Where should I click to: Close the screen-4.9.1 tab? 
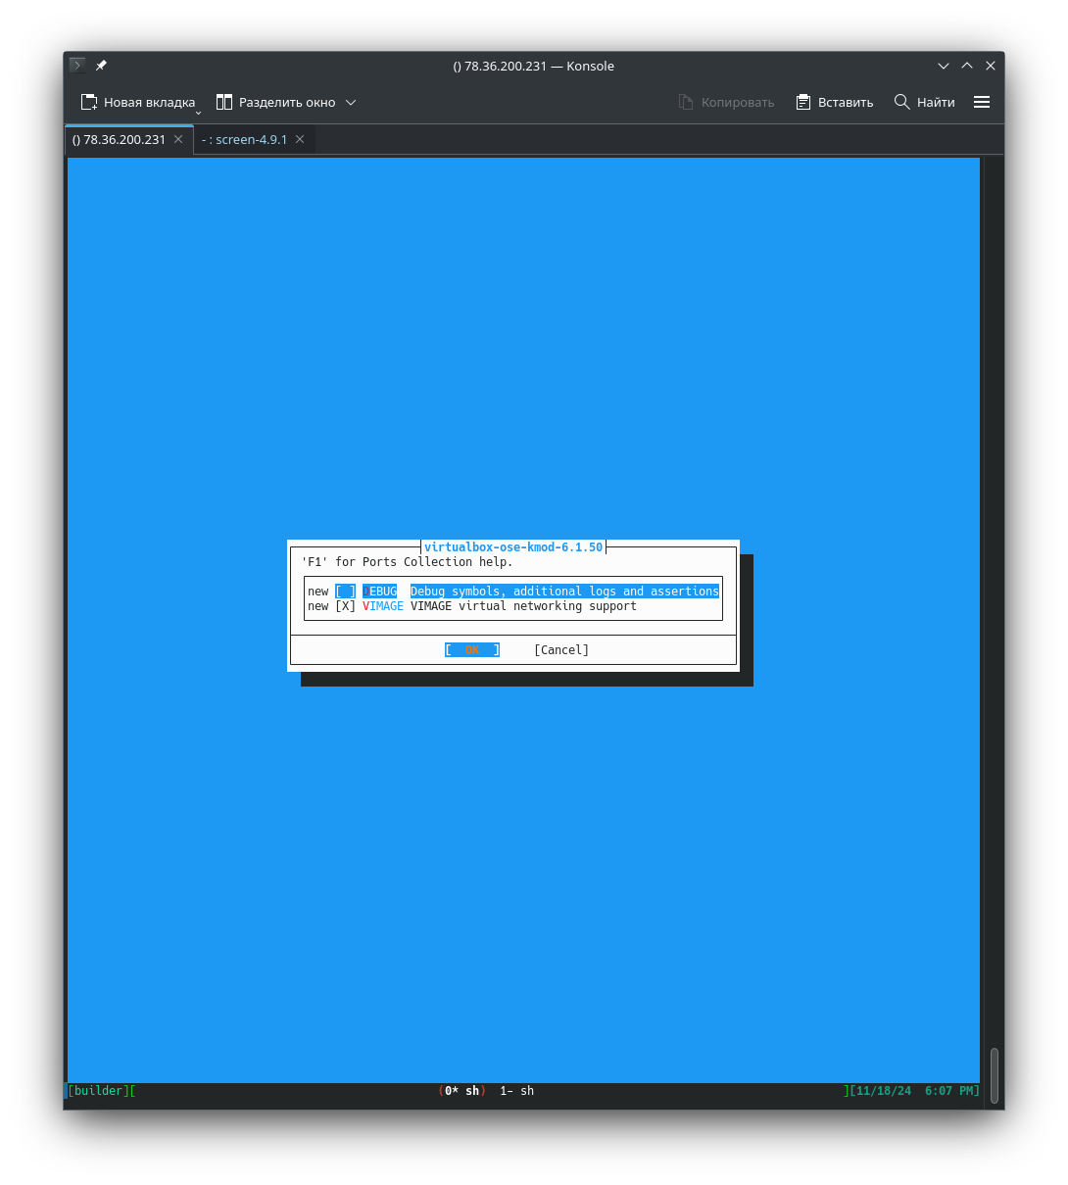[300, 139]
